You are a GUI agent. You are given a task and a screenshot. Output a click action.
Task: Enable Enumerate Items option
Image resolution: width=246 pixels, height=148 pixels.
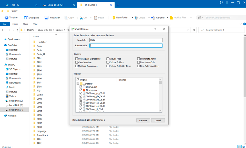(138, 58)
